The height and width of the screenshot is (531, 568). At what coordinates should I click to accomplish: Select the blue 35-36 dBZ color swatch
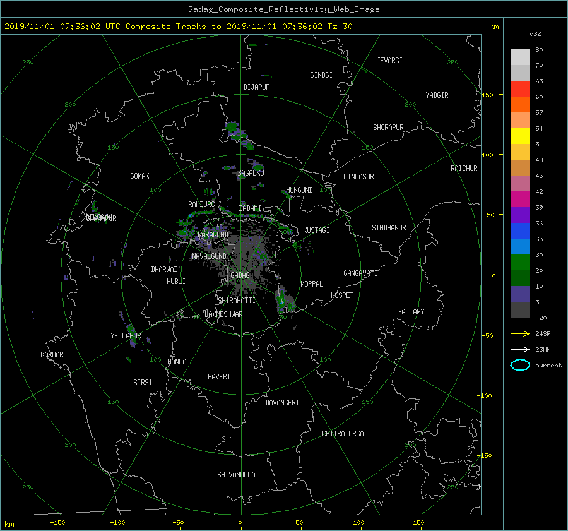point(520,230)
